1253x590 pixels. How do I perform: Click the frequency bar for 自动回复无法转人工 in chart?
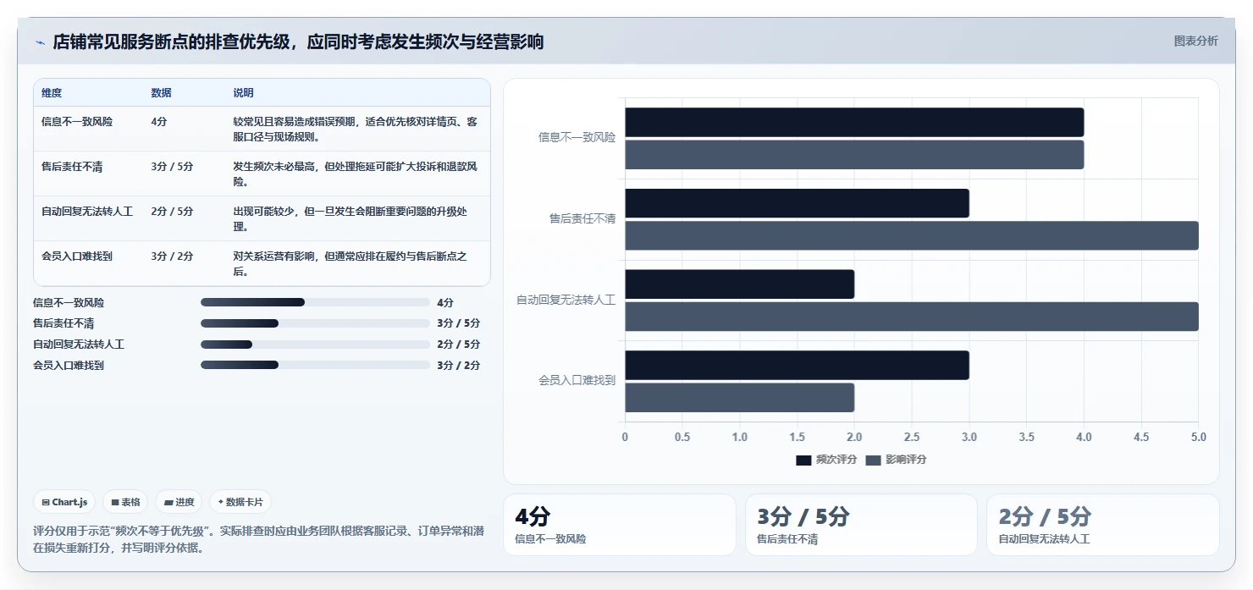(739, 284)
